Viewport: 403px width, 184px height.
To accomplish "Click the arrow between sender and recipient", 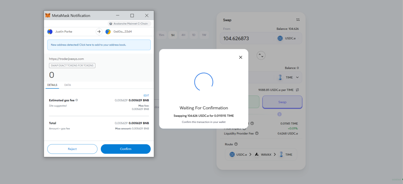I will (99, 31).
